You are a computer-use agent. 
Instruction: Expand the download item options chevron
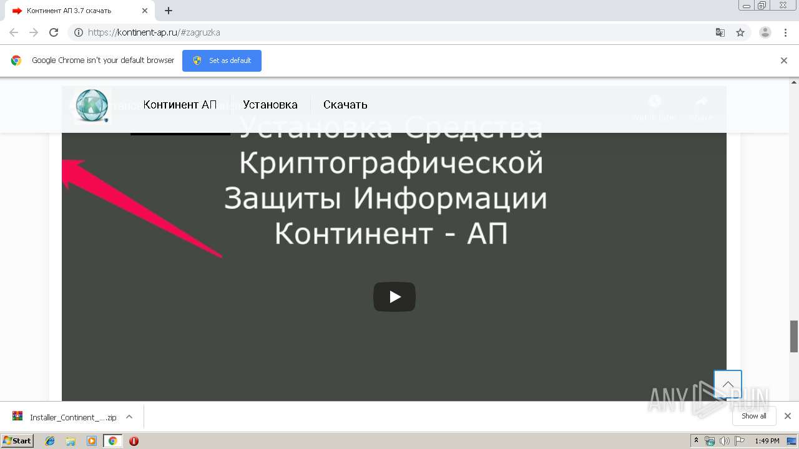(129, 417)
